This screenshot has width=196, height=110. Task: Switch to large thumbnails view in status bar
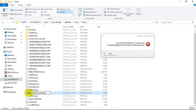point(194,108)
